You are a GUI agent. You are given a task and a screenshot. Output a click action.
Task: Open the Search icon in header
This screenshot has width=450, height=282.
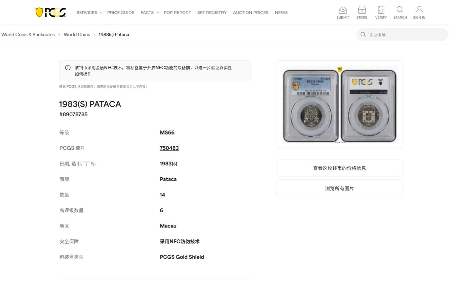click(400, 12)
